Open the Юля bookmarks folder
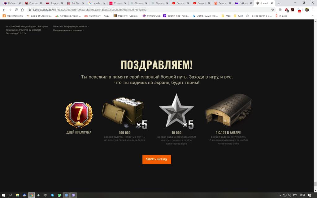The image size is (317, 198). pos(238,16)
